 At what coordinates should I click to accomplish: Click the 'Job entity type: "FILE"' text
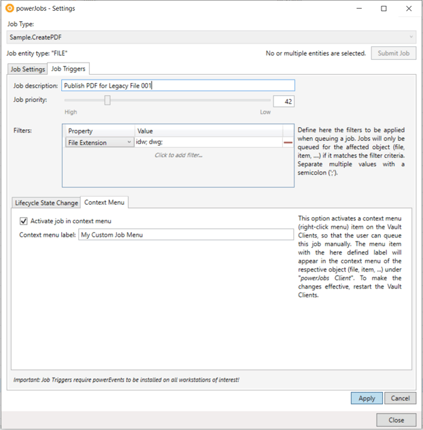click(x=37, y=53)
